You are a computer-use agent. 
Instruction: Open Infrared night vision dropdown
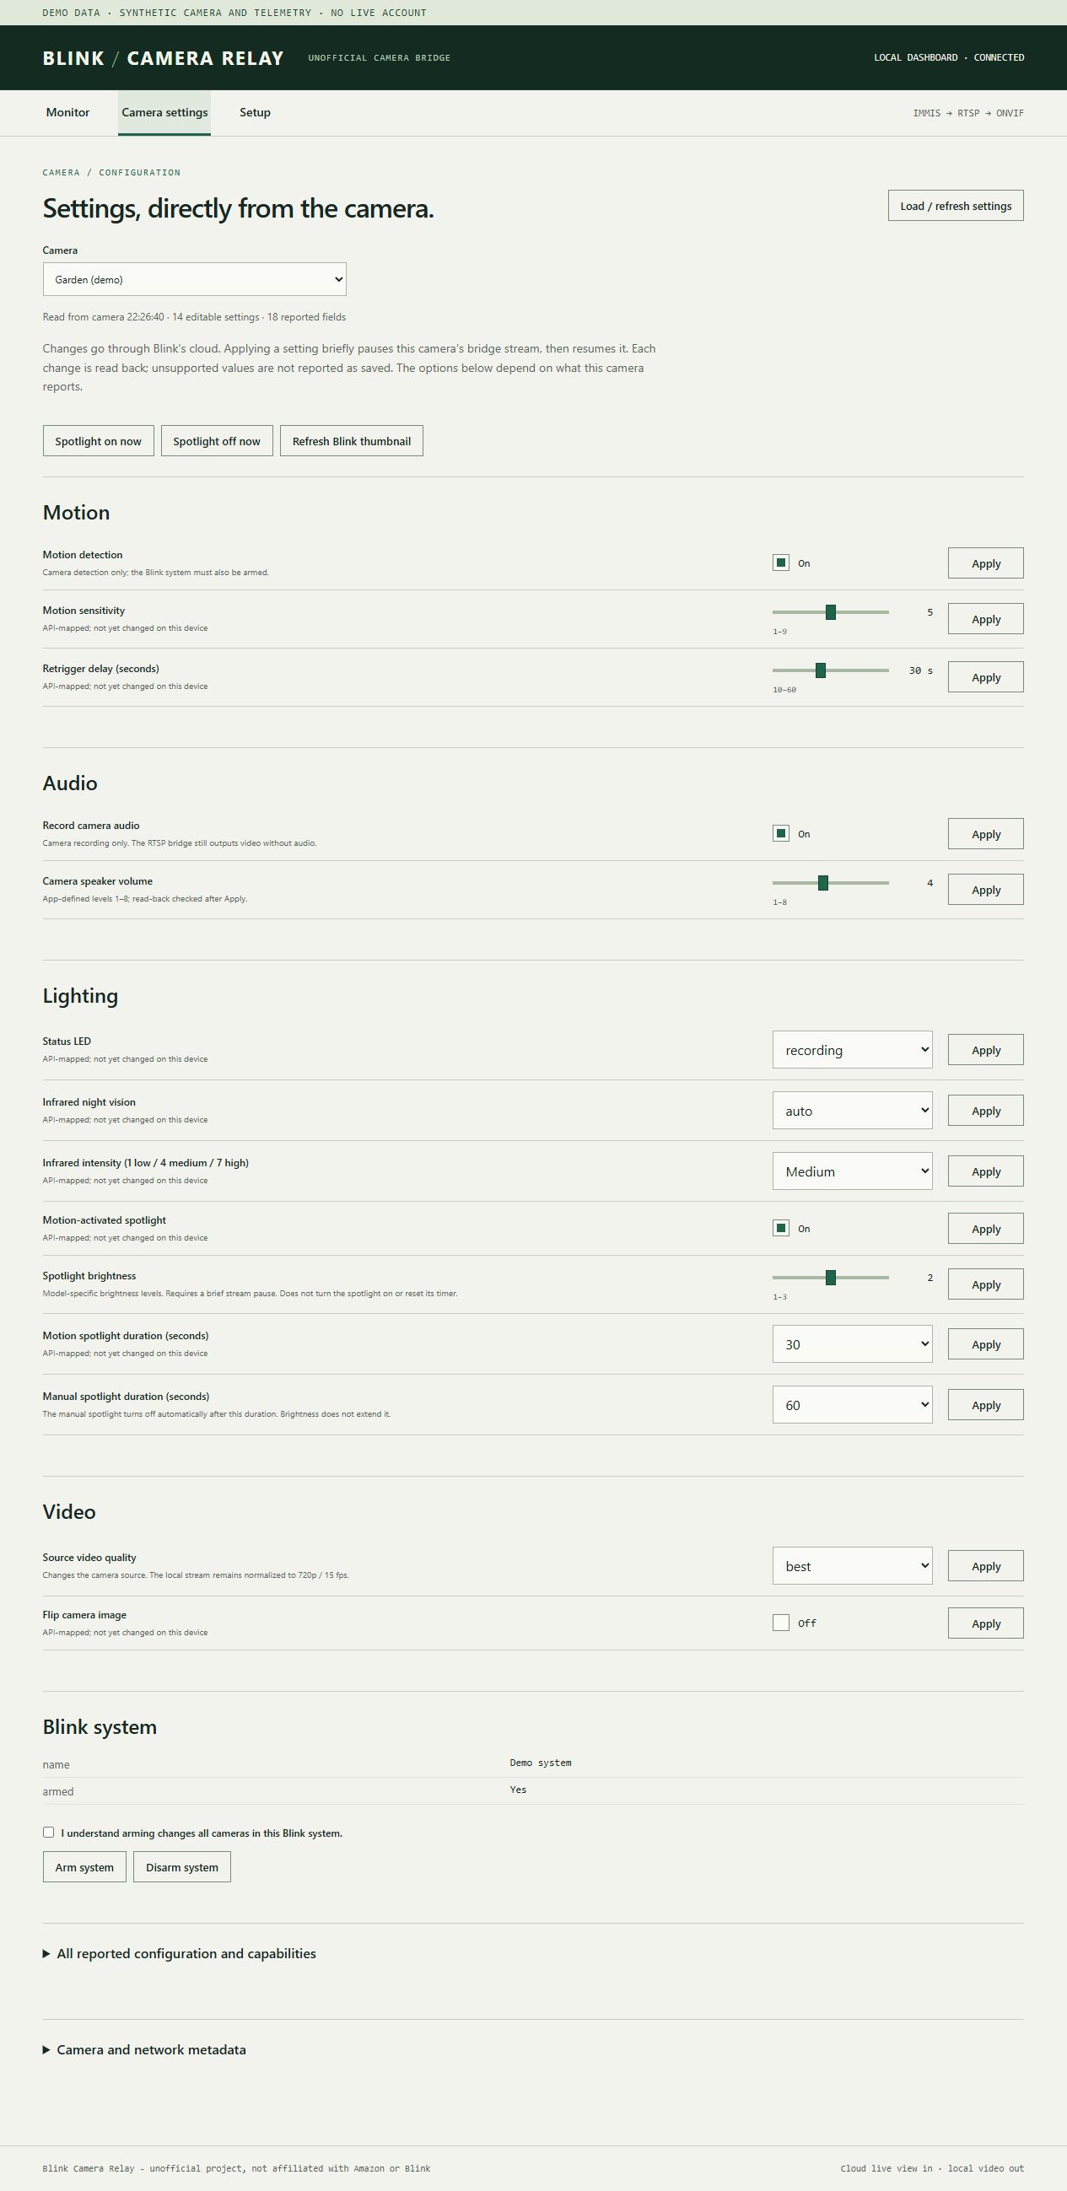[852, 1110]
